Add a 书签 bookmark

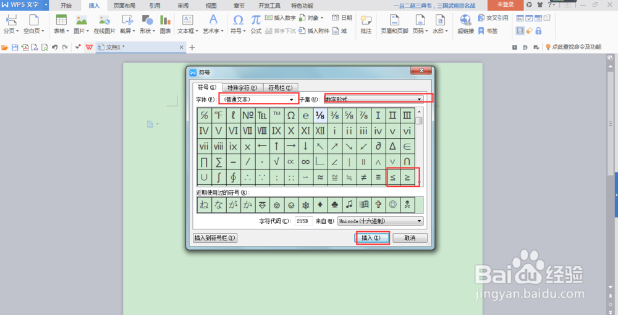click(x=488, y=31)
